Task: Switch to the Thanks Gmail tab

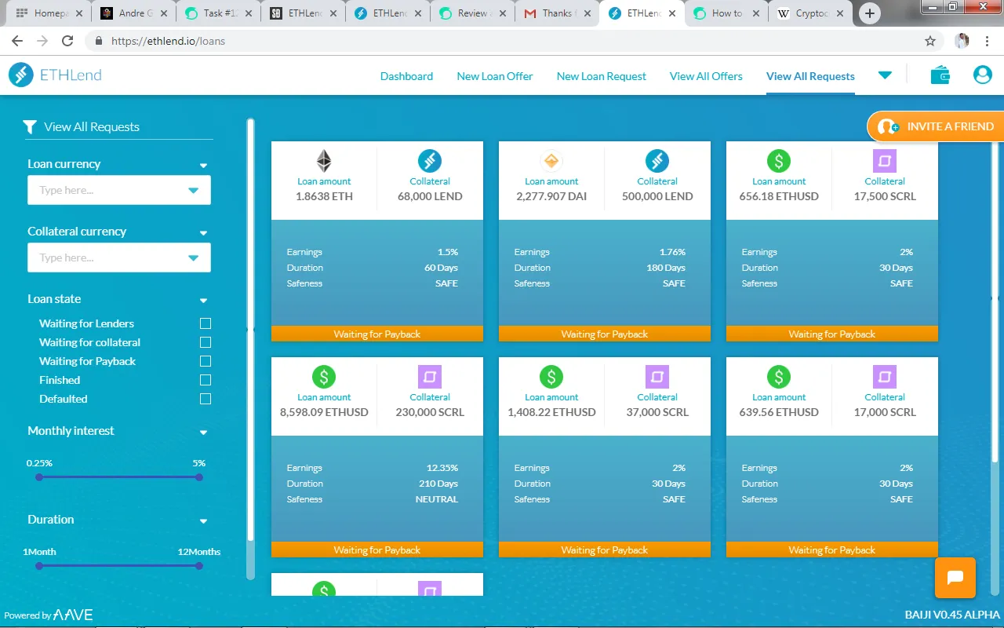Action: click(x=556, y=13)
